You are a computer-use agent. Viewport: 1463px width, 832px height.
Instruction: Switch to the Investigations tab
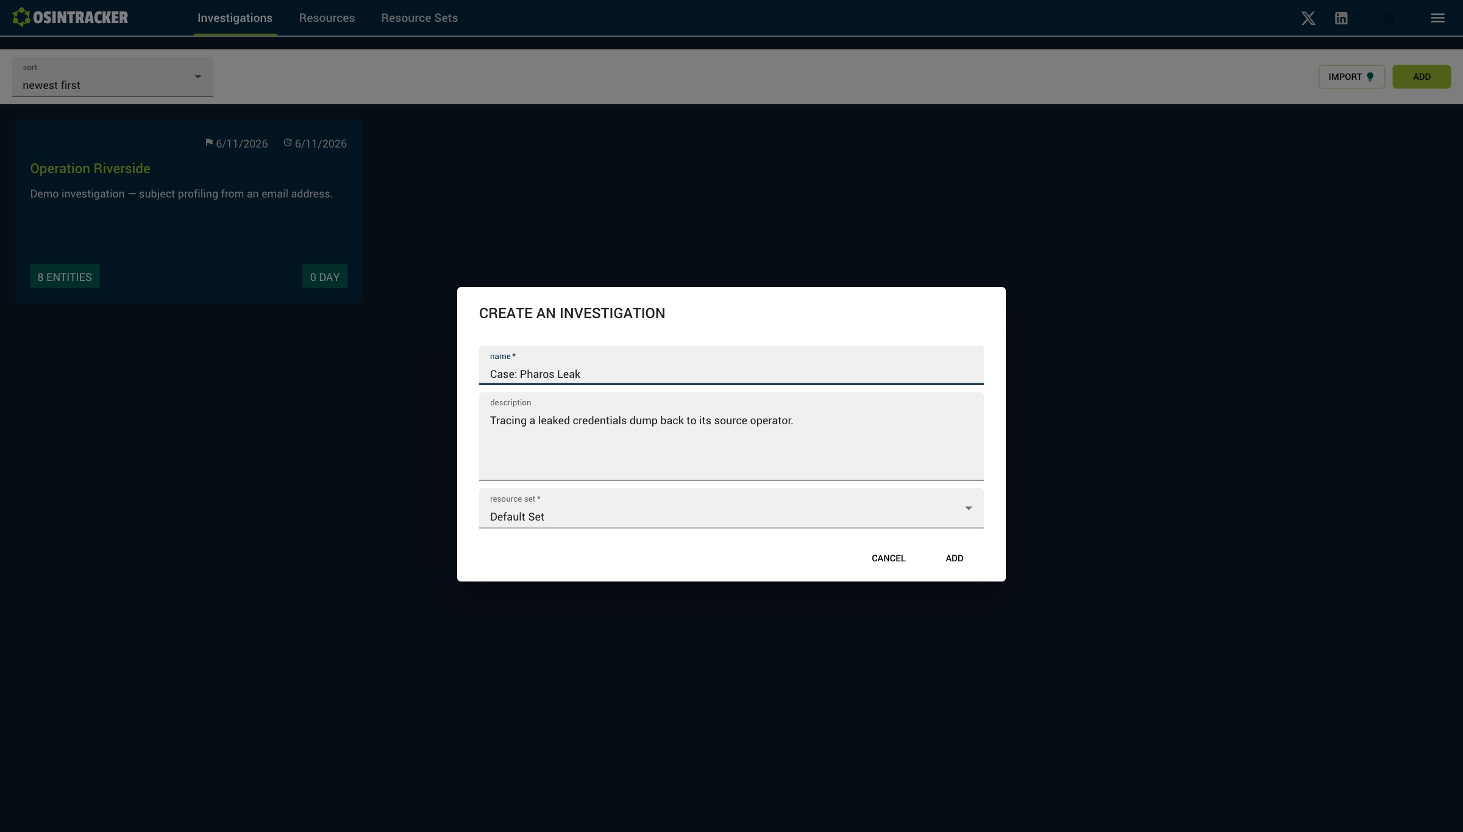coord(235,18)
